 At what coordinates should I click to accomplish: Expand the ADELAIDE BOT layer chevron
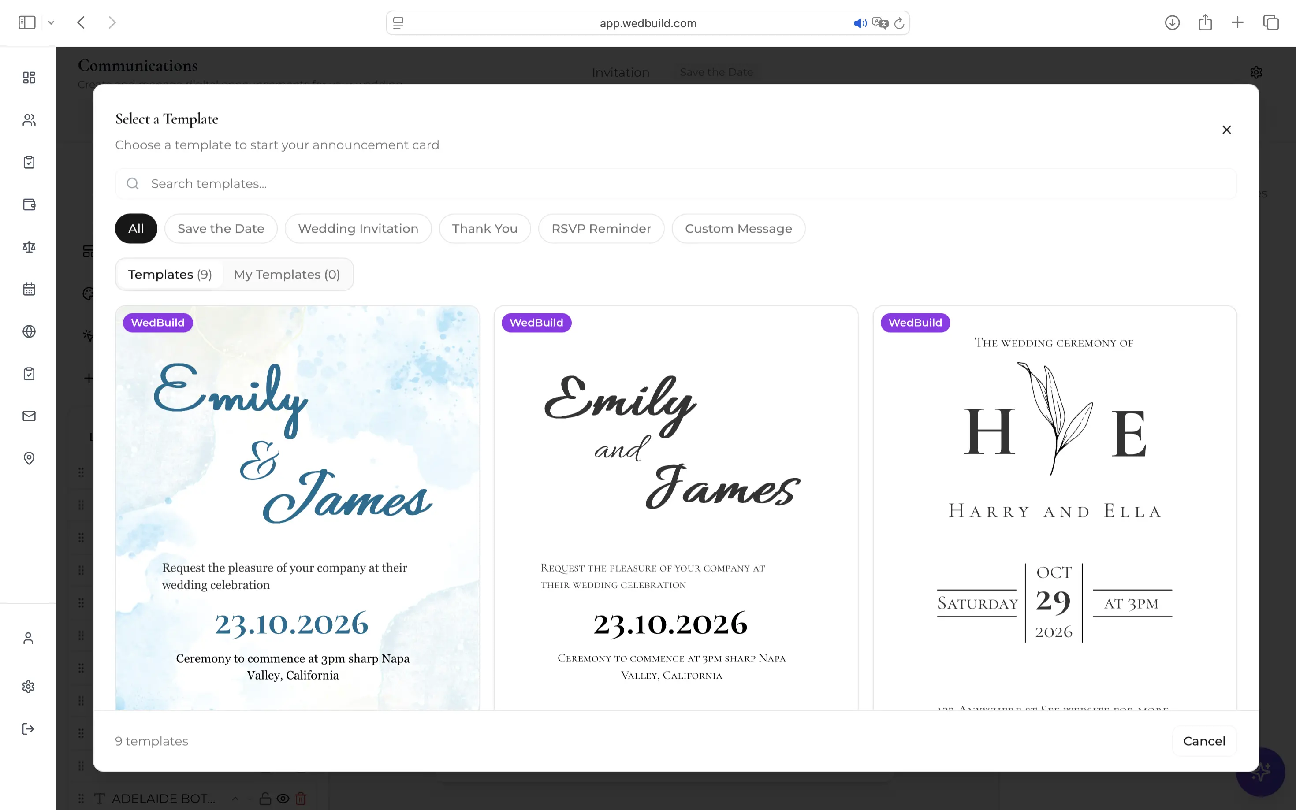pos(235,798)
